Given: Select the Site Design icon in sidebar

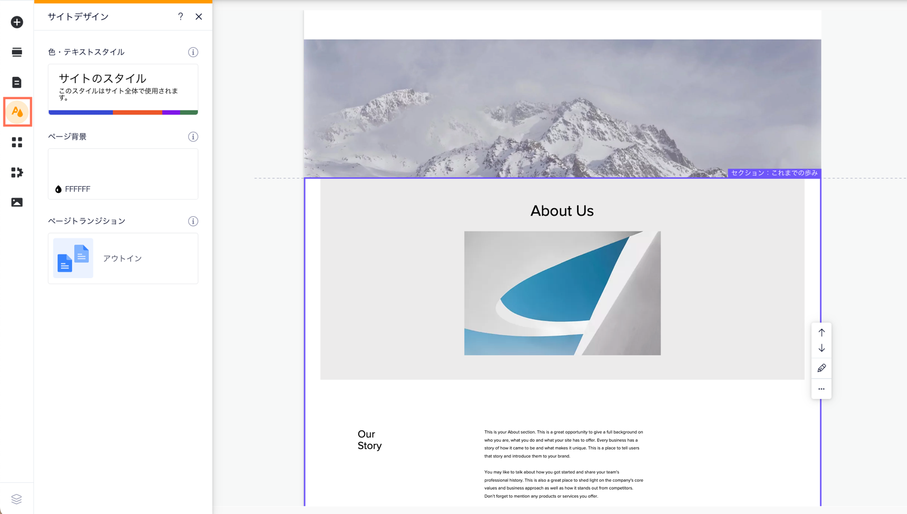Looking at the screenshot, I should [x=17, y=112].
